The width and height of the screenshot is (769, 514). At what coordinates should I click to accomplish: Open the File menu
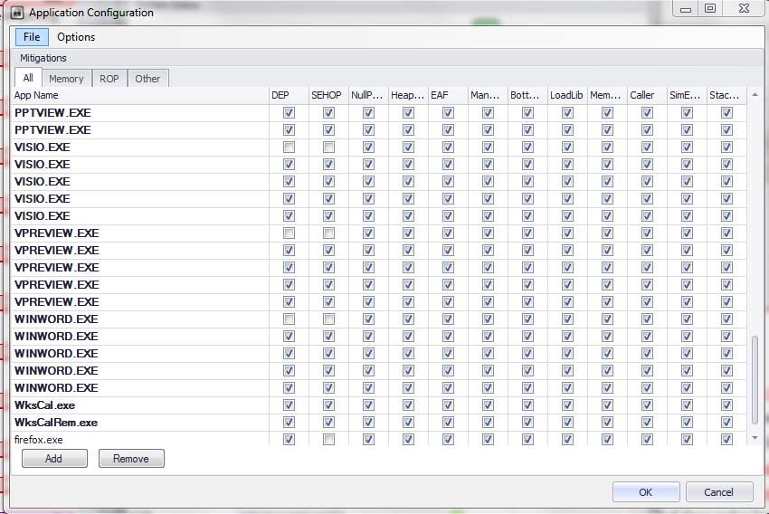pos(32,37)
